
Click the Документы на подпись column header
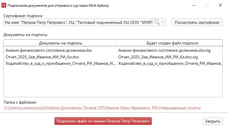(x=60, y=43)
